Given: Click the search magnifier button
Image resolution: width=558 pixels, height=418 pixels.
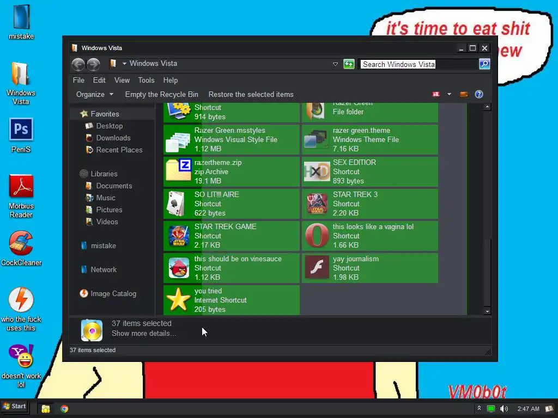Looking at the screenshot, I should [x=484, y=64].
